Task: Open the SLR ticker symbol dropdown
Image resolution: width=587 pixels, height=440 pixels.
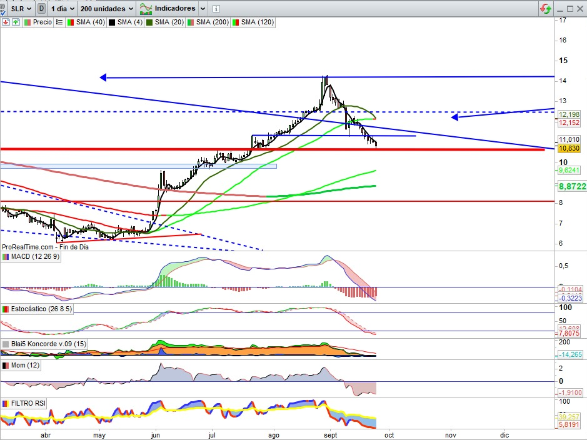Action: (x=21, y=8)
